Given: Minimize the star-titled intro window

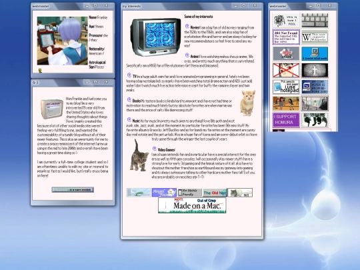Looking at the screenshot, I should pyautogui.click(x=87, y=82).
